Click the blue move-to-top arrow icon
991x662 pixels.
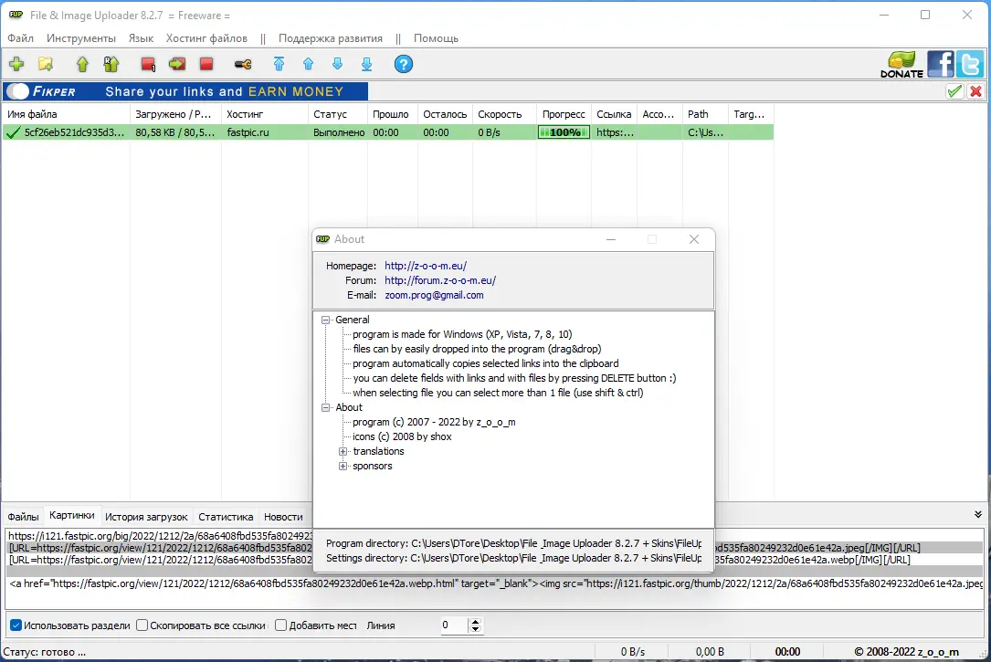click(279, 64)
